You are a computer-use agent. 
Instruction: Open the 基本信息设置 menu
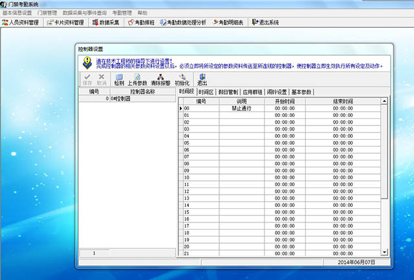tap(17, 12)
